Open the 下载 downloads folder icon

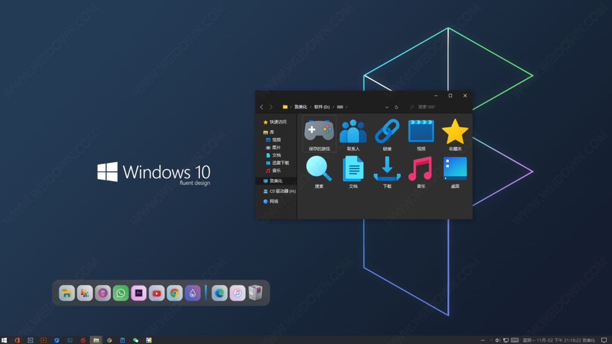tap(387, 169)
